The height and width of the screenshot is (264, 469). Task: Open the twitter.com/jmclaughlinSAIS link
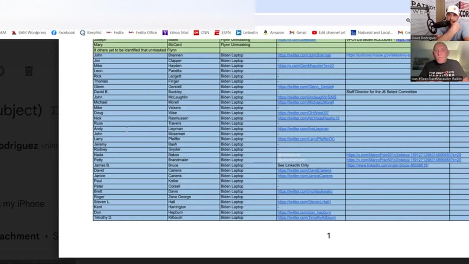pyautogui.click(x=307, y=97)
